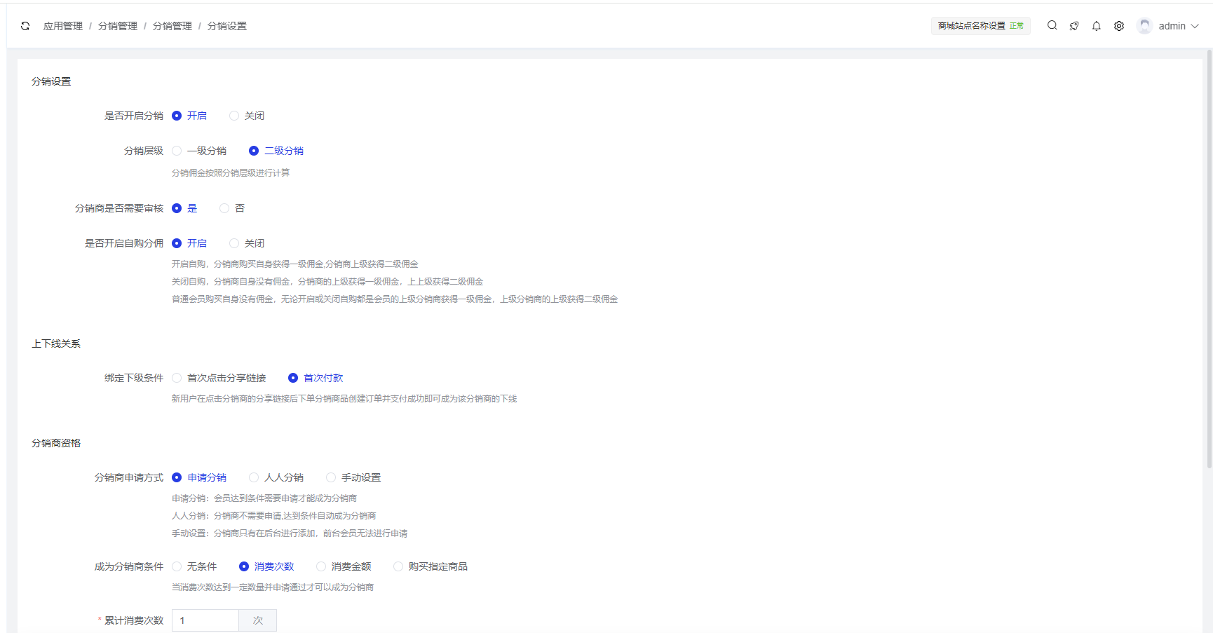Click the hint starting with 申请分销：
The image size is (1213, 633).
tap(264, 498)
